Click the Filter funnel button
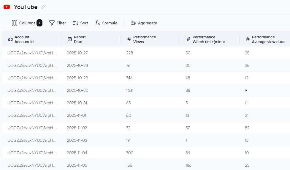The height and width of the screenshot is (170, 290). pyautogui.click(x=58, y=23)
